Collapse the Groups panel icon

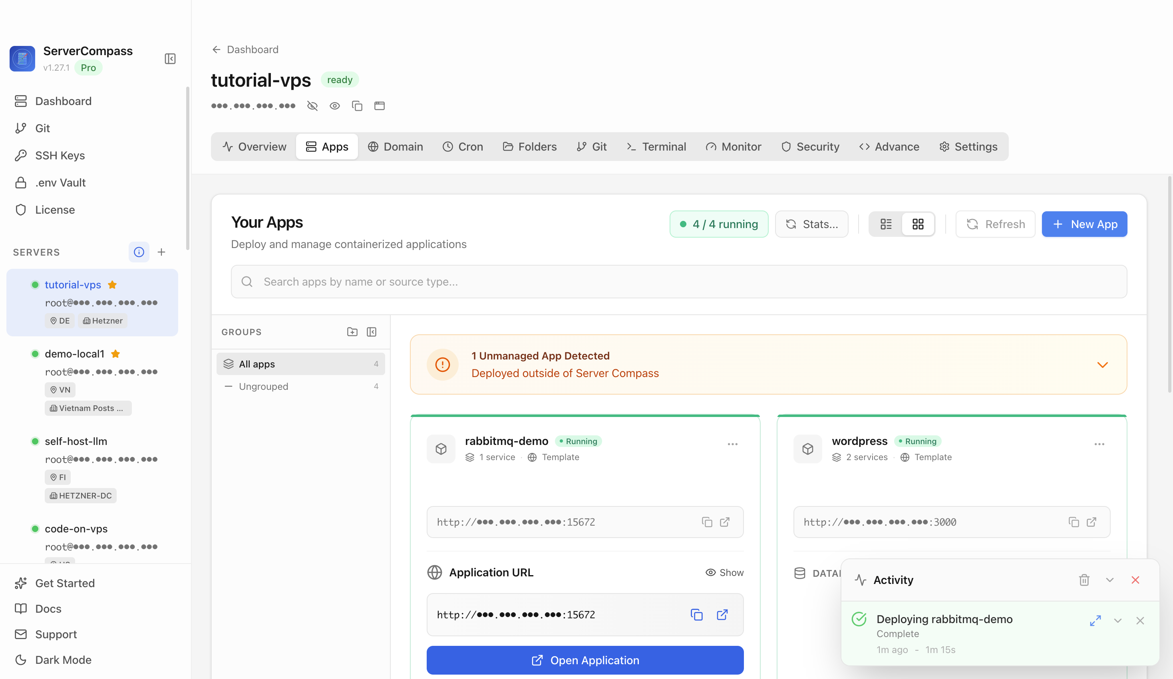tap(372, 332)
